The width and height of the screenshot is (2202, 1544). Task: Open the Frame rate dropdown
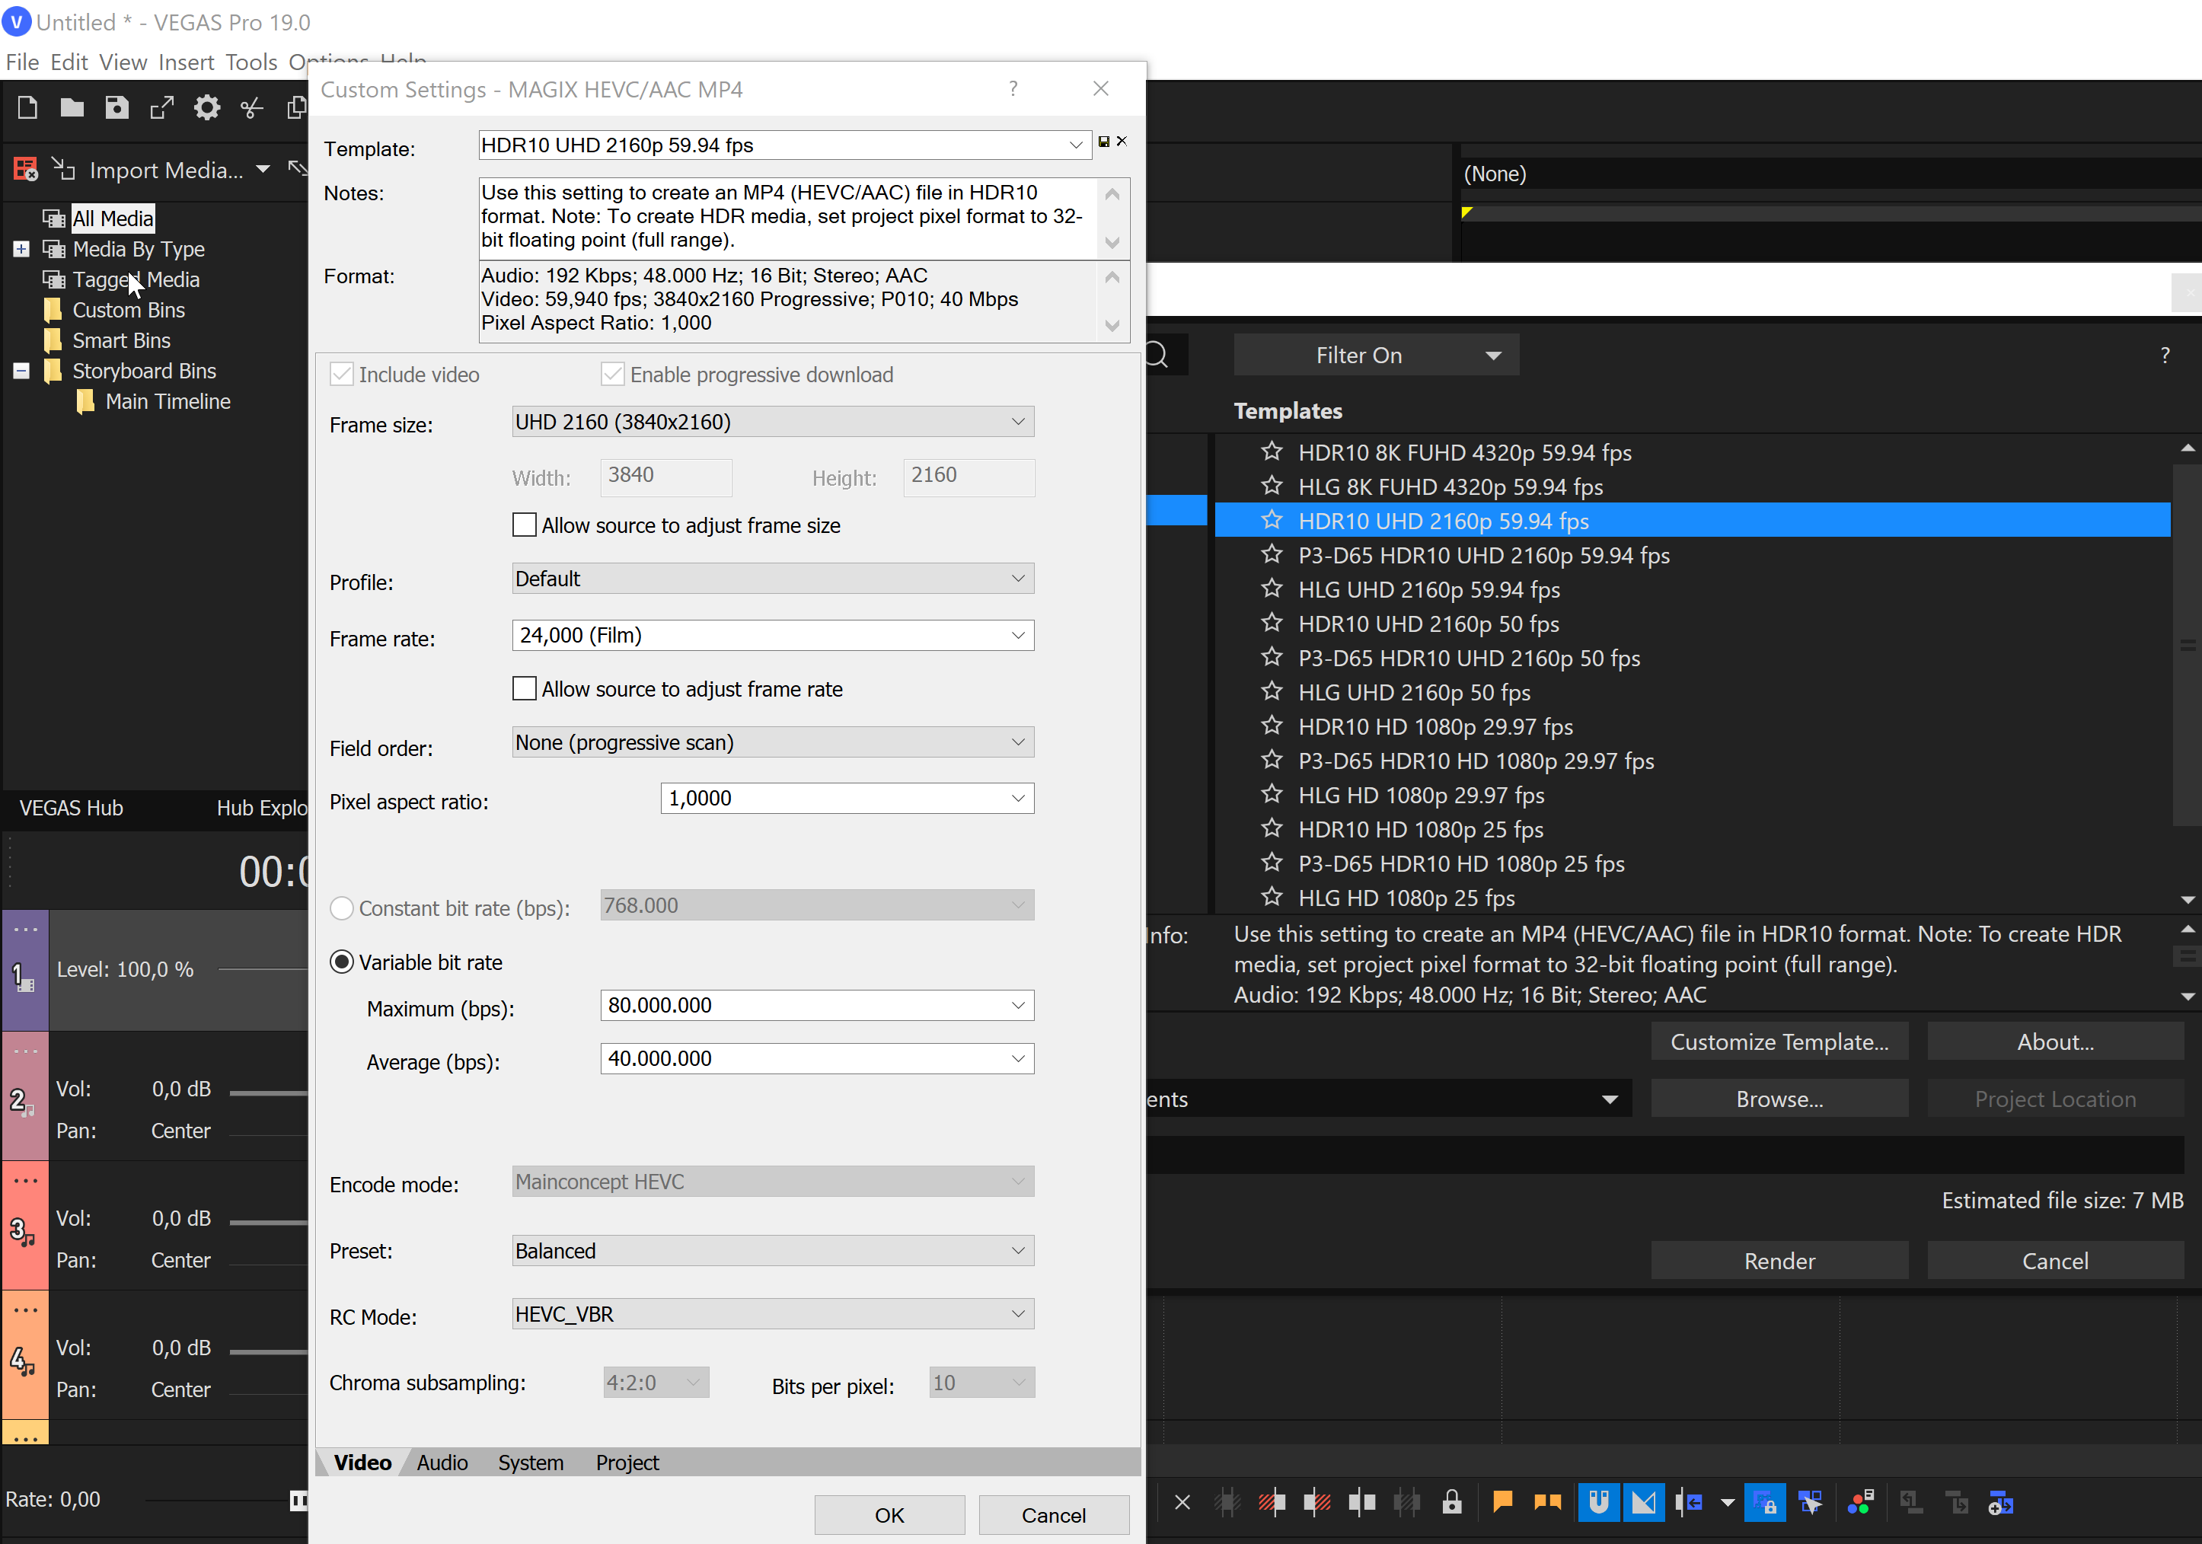[1017, 635]
